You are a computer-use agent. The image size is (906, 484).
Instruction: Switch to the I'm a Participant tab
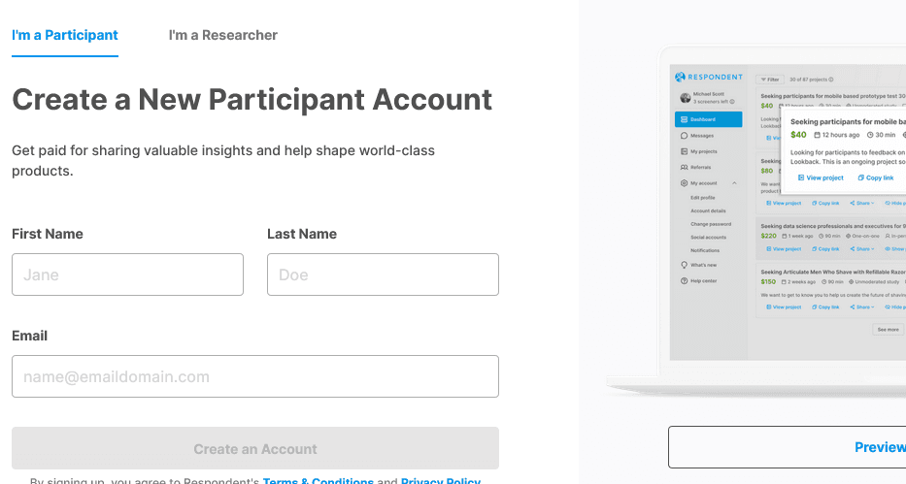65,35
